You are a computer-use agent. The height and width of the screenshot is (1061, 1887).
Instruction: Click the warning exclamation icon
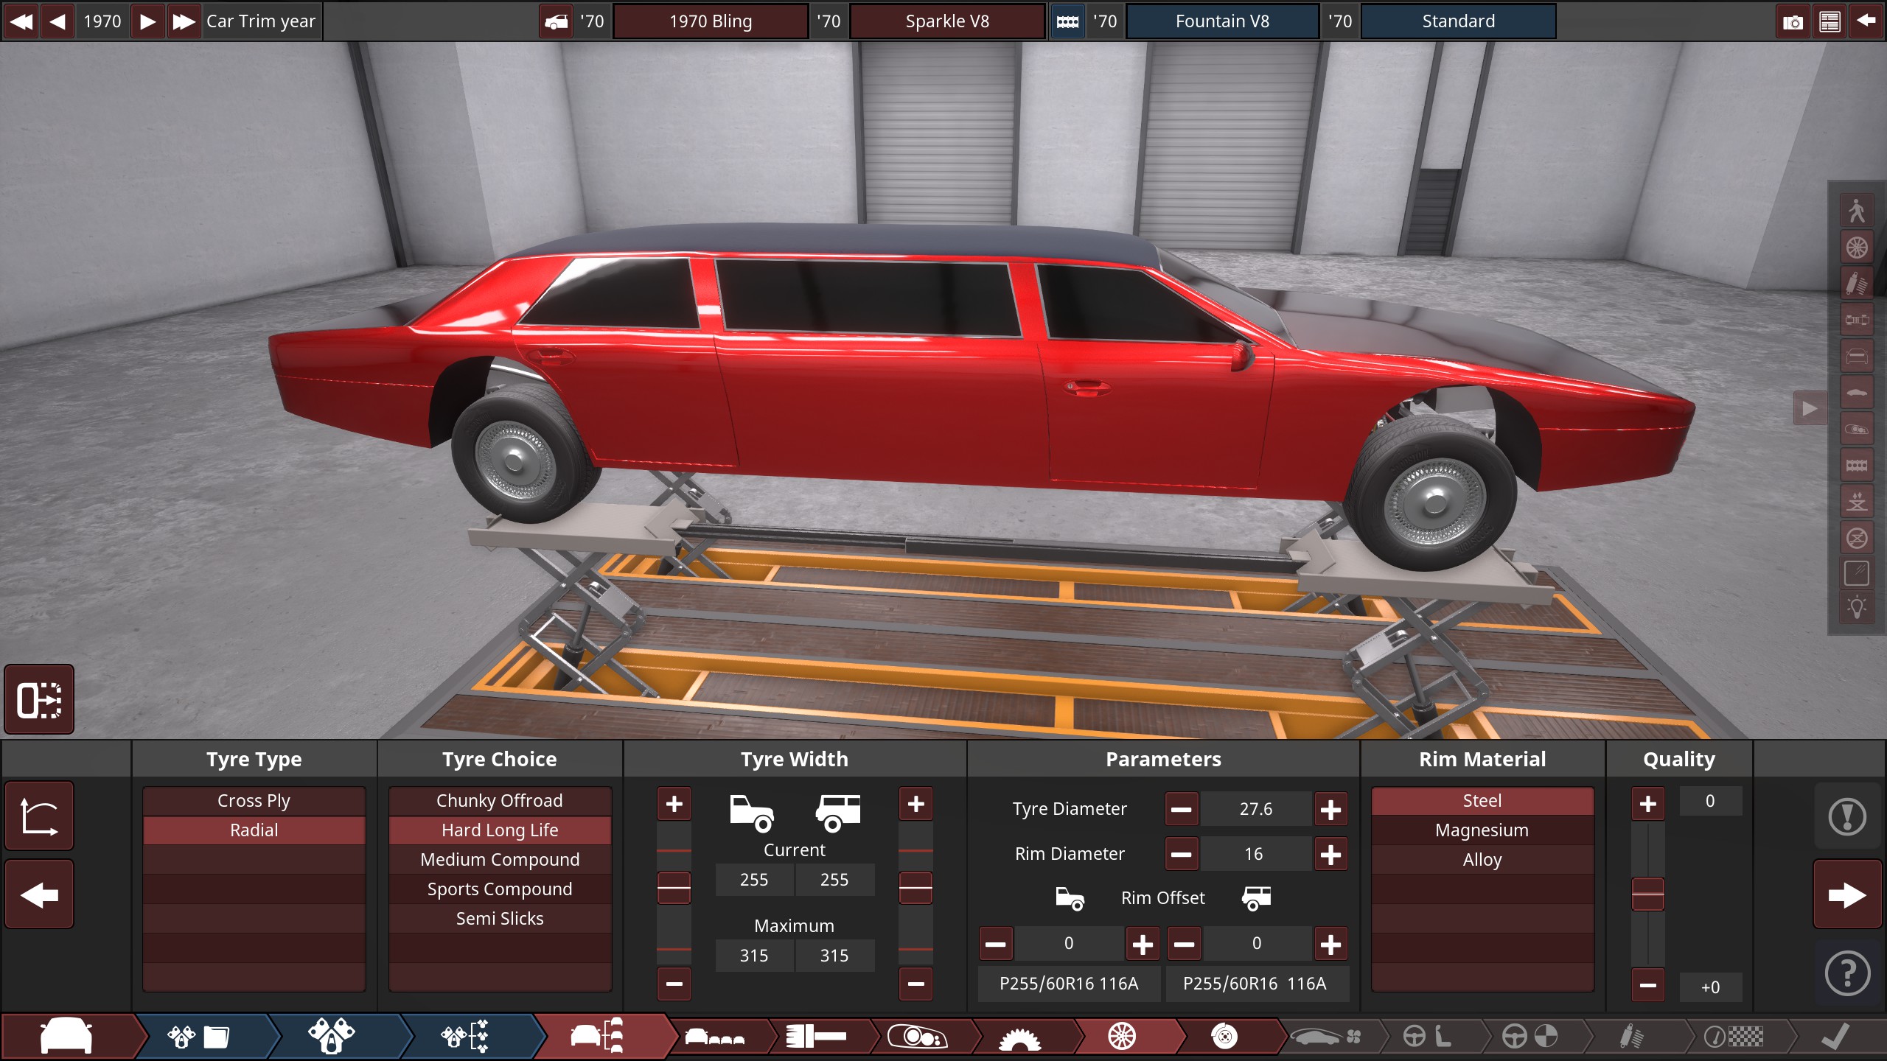tap(1846, 816)
